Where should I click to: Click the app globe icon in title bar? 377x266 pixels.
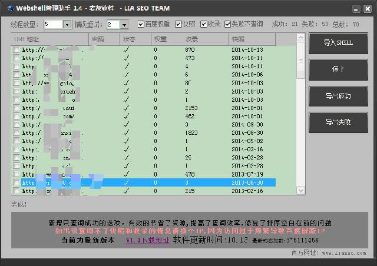click(x=11, y=8)
